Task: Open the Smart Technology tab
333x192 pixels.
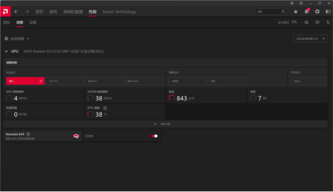Action: click(x=119, y=12)
